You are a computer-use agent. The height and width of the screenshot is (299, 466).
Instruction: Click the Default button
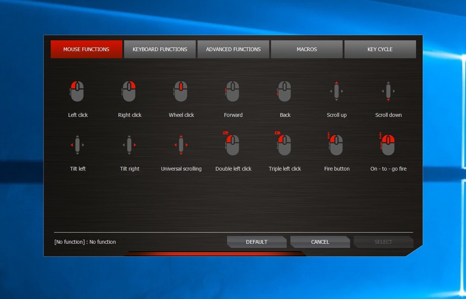[257, 242]
